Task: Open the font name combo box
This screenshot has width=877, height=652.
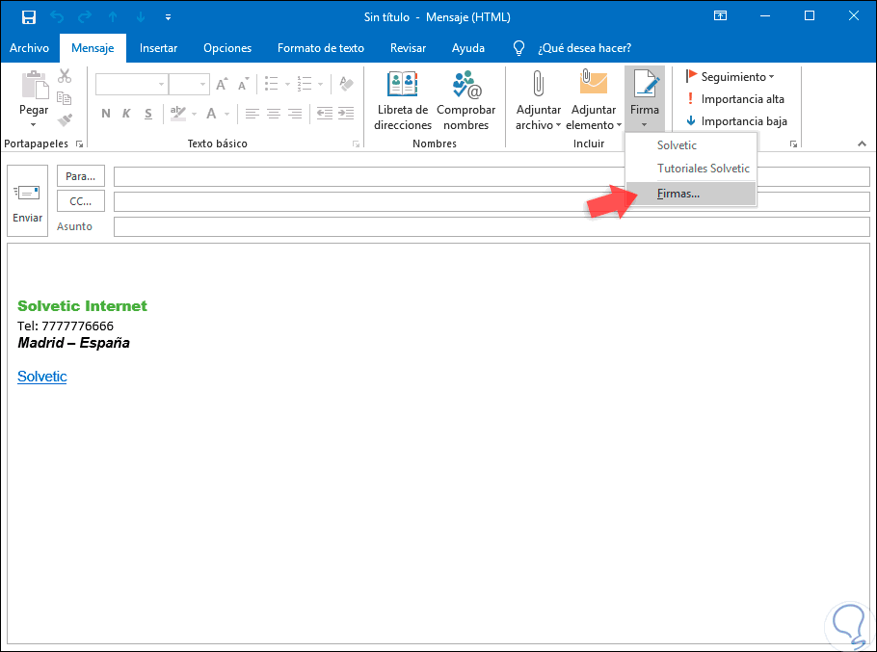Action: pos(159,85)
